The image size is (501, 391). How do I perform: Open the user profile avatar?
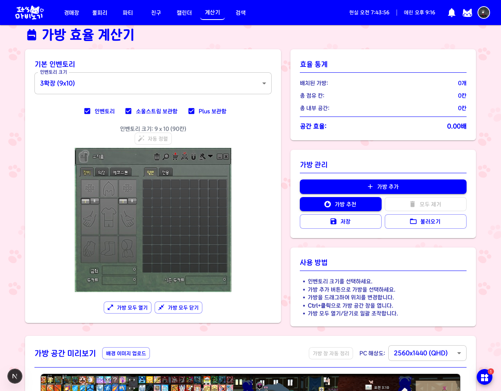pos(484,13)
